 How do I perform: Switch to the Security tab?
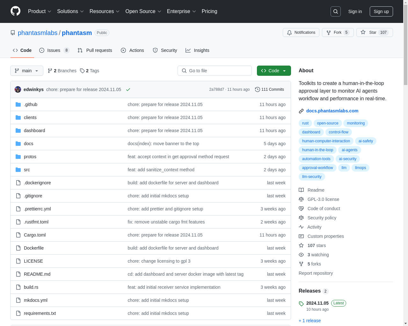tap(165, 50)
